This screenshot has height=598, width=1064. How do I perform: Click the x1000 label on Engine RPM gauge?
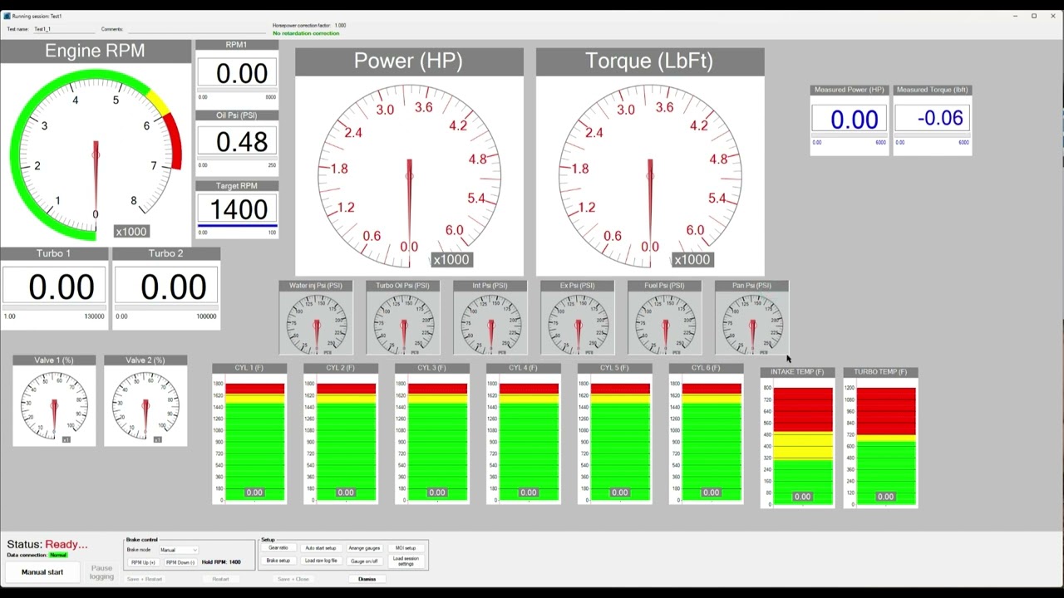click(x=131, y=232)
